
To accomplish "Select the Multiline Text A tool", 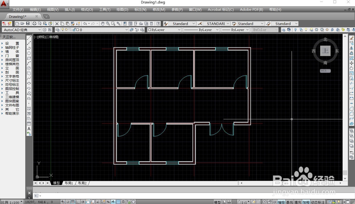I will point(29,129).
